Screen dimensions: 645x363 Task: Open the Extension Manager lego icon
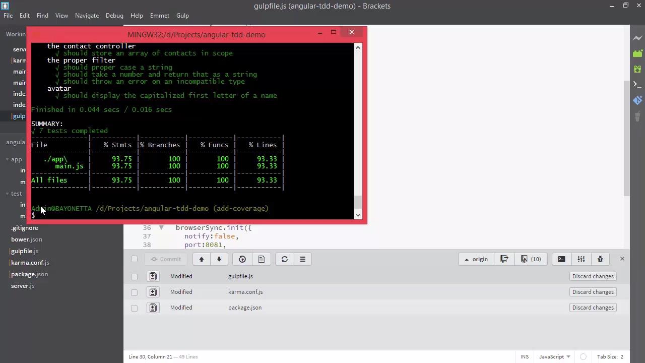pos(637,53)
